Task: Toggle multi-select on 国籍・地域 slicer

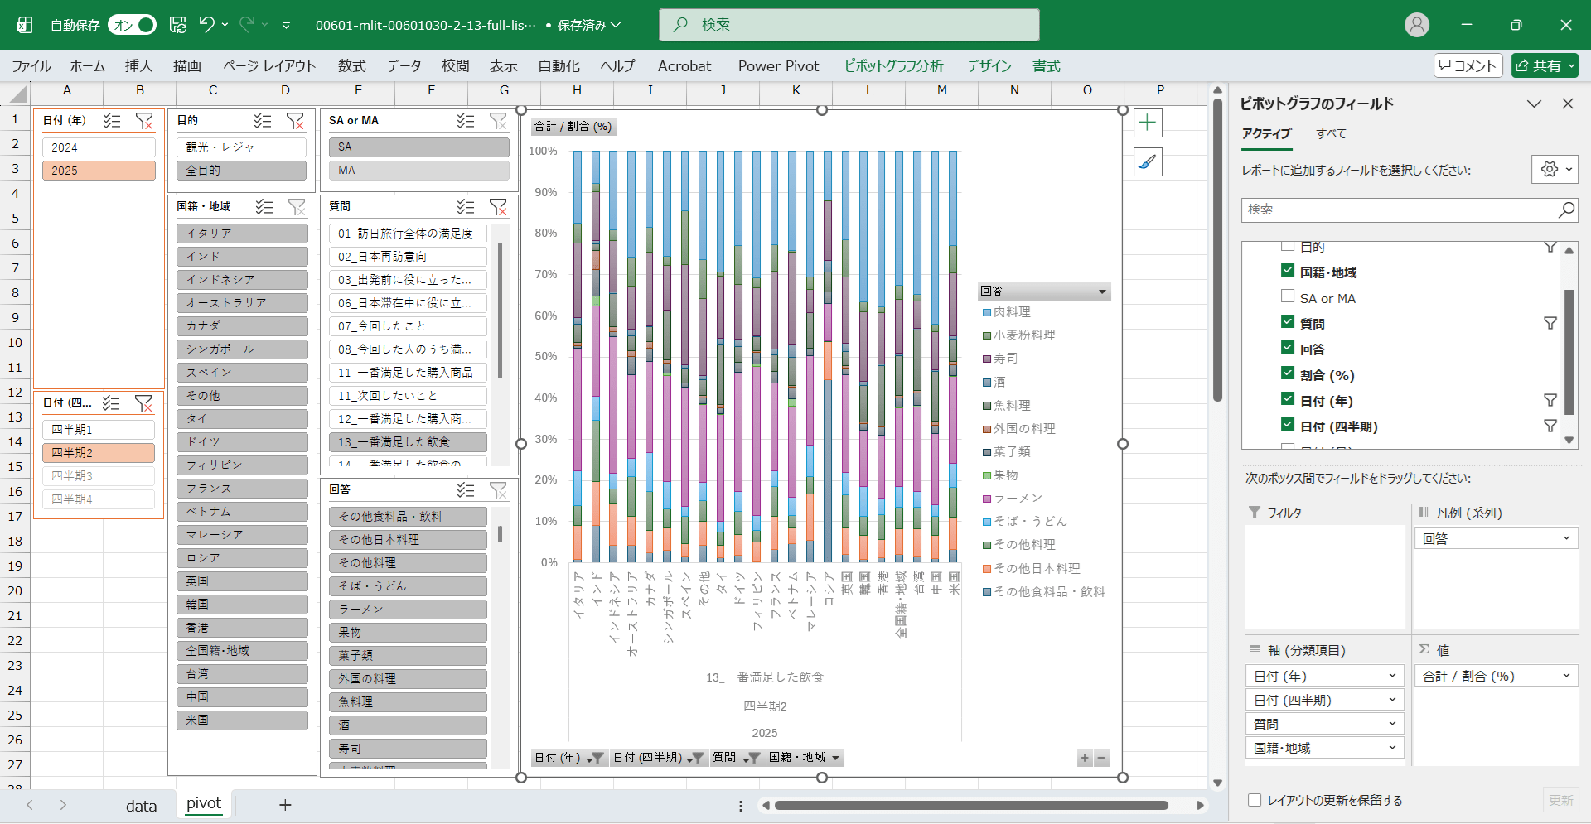Action: click(264, 207)
